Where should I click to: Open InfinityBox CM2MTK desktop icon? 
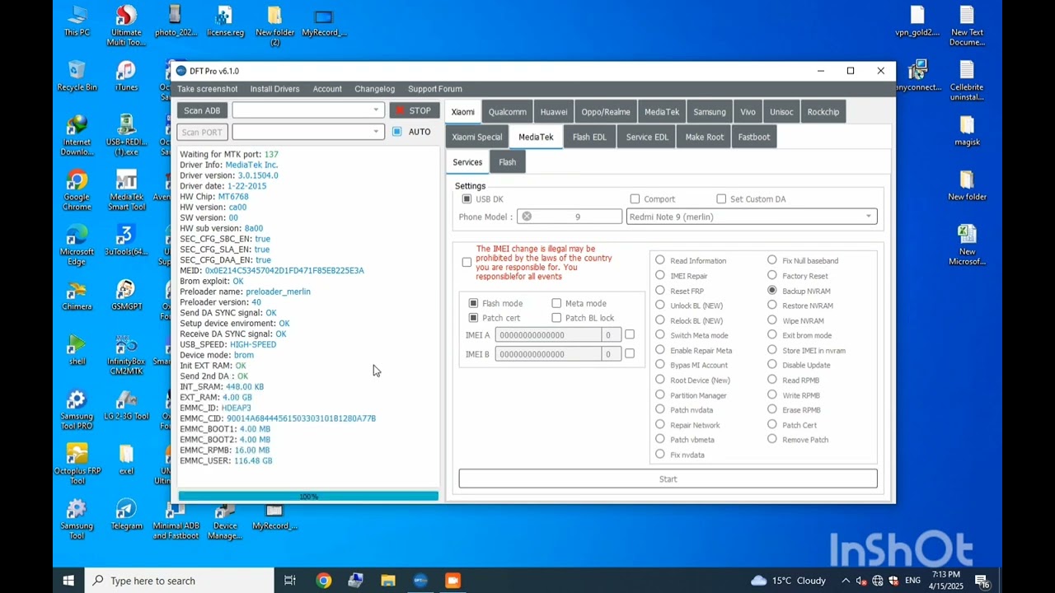pos(126,355)
